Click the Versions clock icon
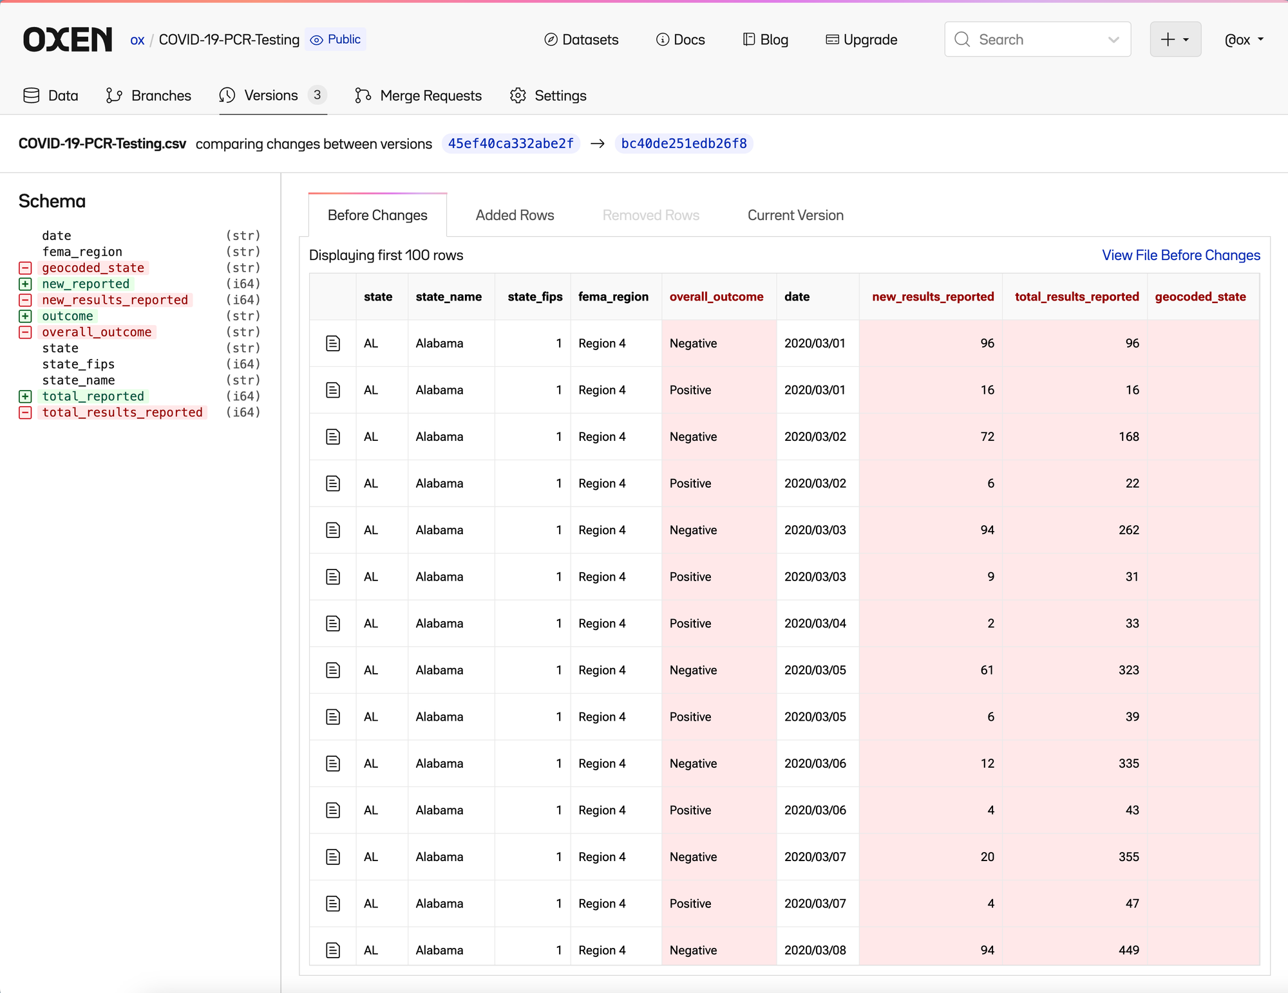1288x993 pixels. point(227,95)
